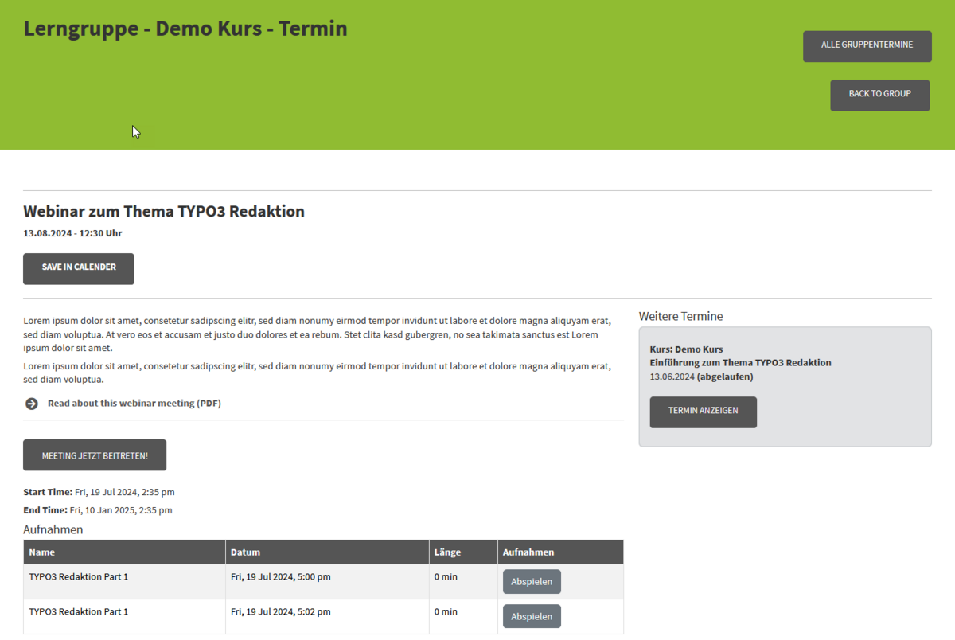The height and width of the screenshot is (640, 955).
Task: Click End Time 'Fri, 10 Jan 2025, 2:35 pm'
Action: pyautogui.click(x=121, y=510)
